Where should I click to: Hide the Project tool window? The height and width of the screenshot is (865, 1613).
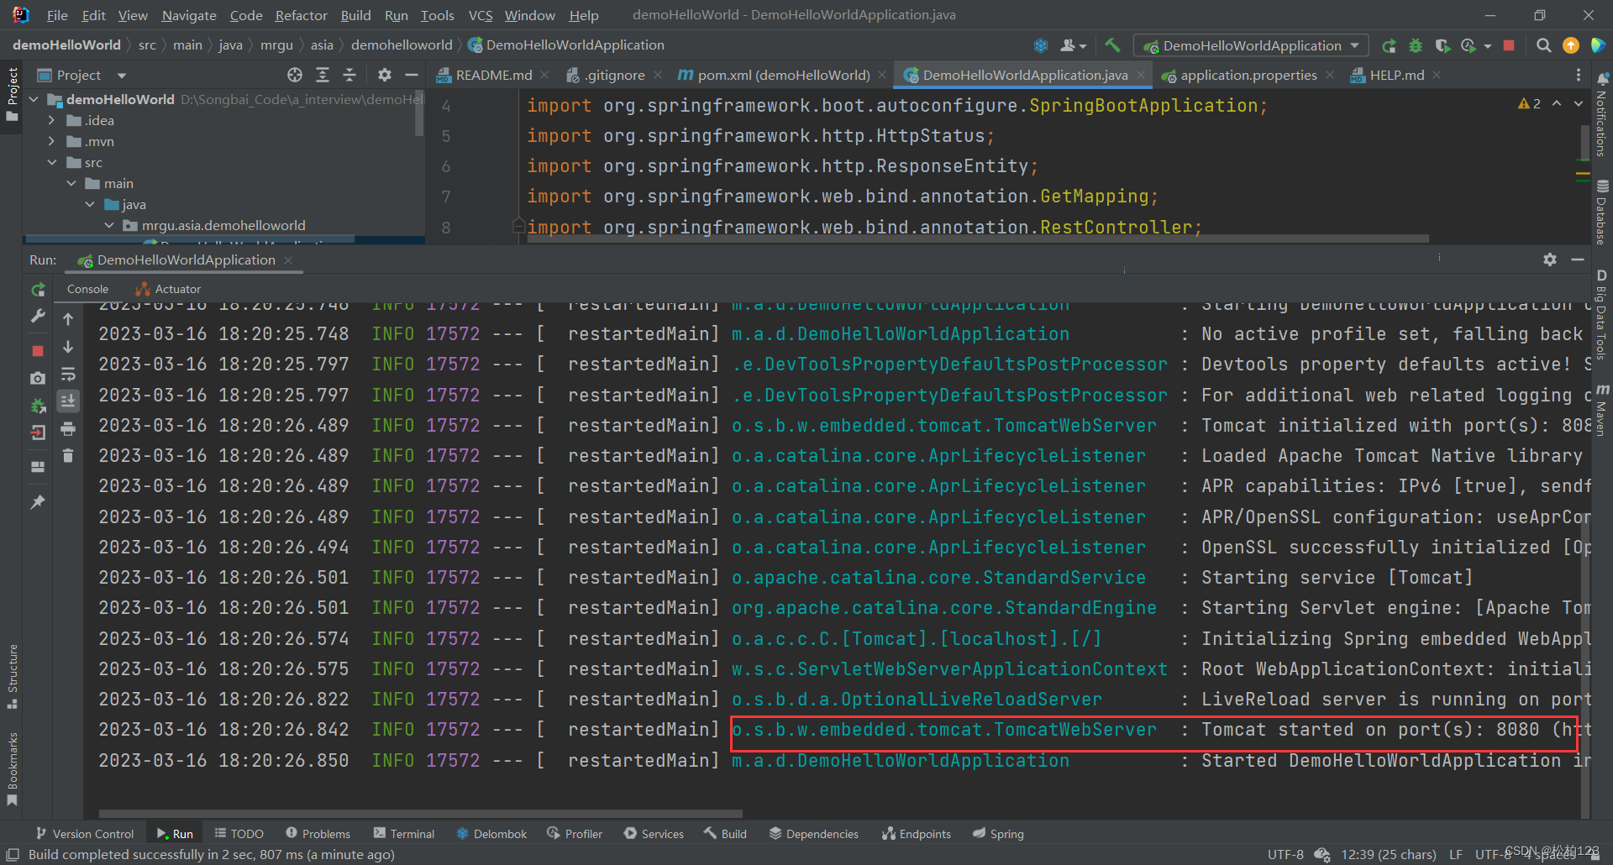412,75
